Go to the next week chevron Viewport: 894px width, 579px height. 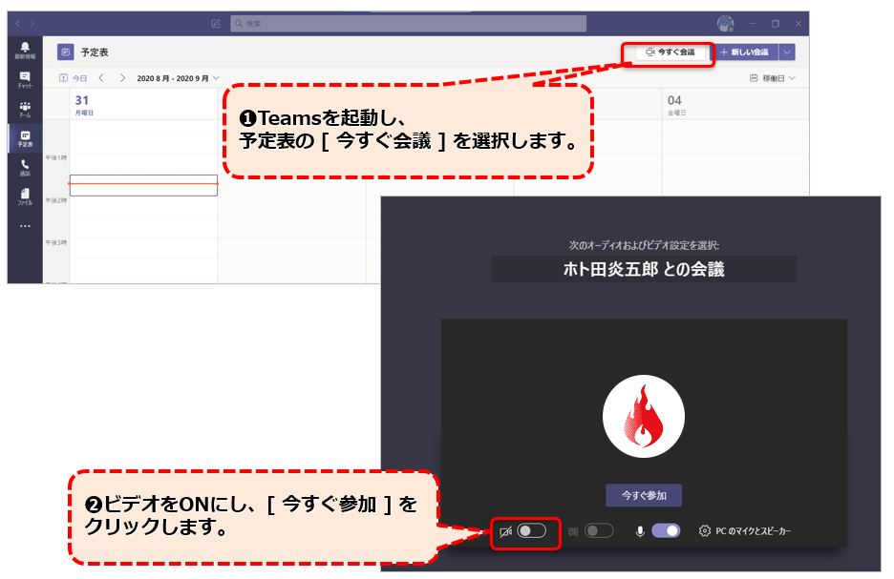[122, 78]
